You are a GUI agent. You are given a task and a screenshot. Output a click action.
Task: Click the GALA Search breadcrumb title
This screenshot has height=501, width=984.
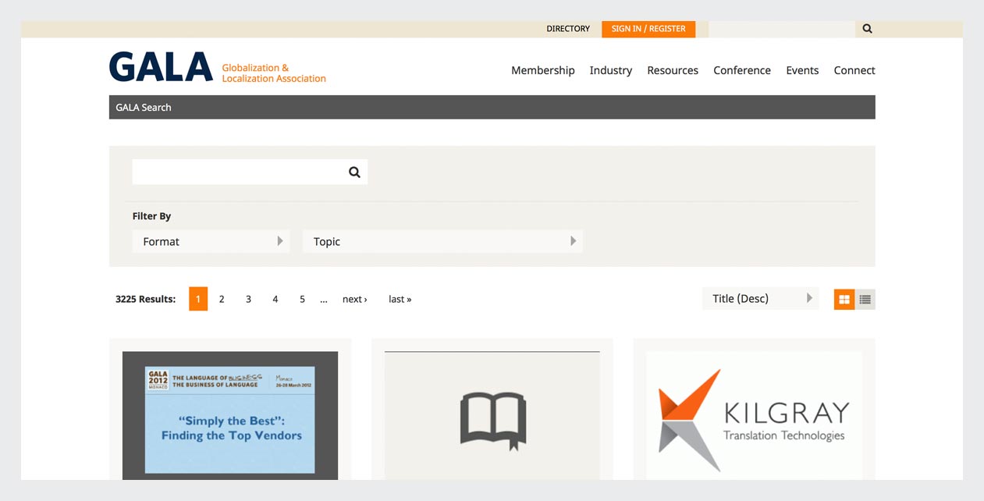point(144,108)
